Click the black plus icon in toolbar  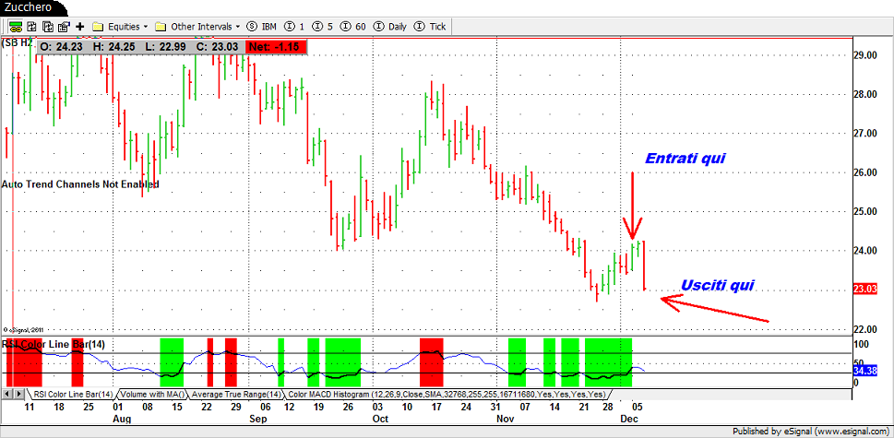click(x=80, y=26)
